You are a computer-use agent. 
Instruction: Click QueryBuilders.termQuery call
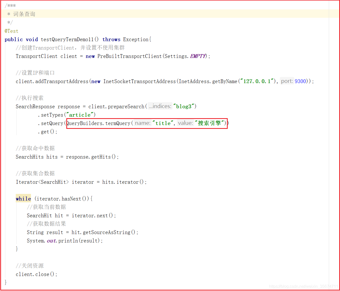[98, 123]
